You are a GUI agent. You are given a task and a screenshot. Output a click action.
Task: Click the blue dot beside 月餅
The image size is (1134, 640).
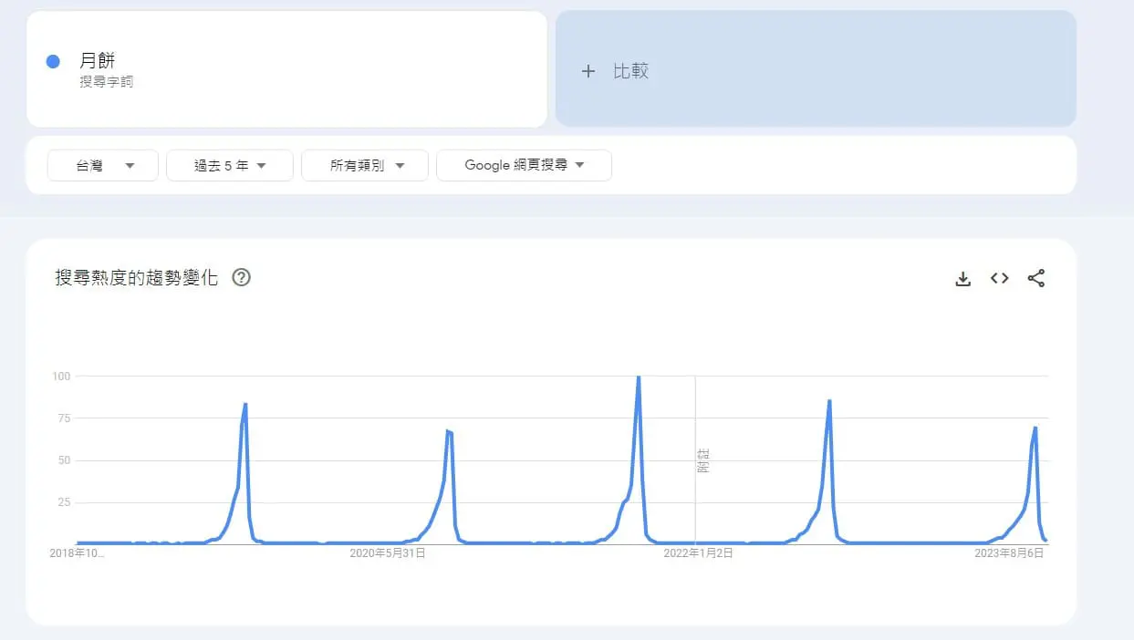point(53,61)
